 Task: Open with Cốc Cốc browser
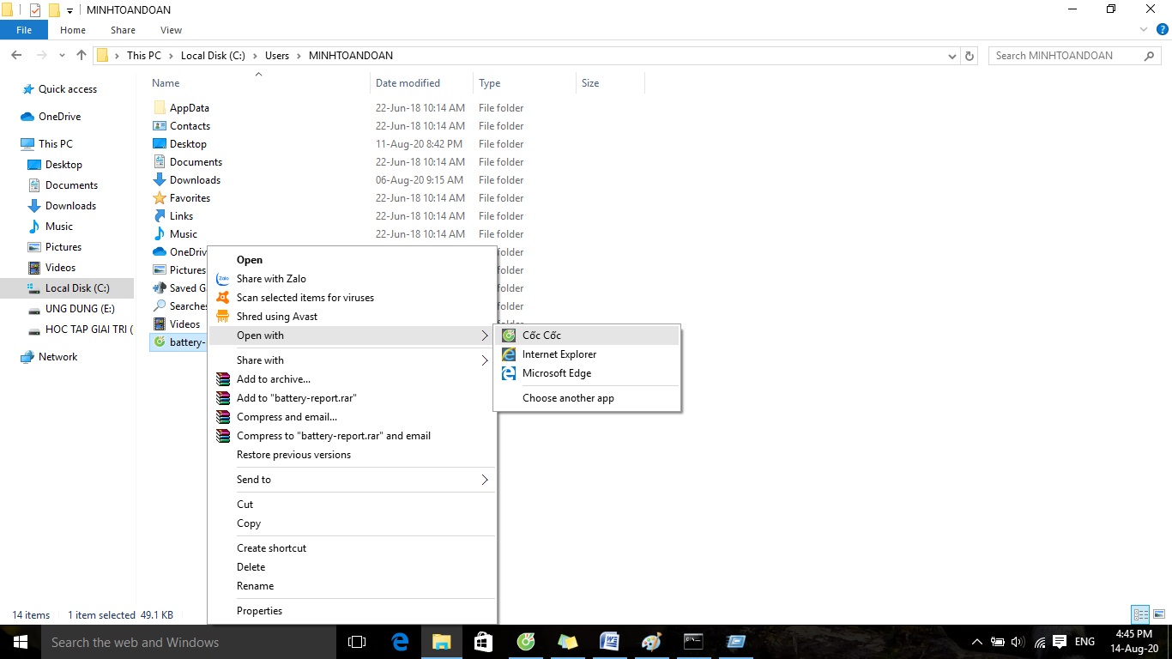click(541, 336)
